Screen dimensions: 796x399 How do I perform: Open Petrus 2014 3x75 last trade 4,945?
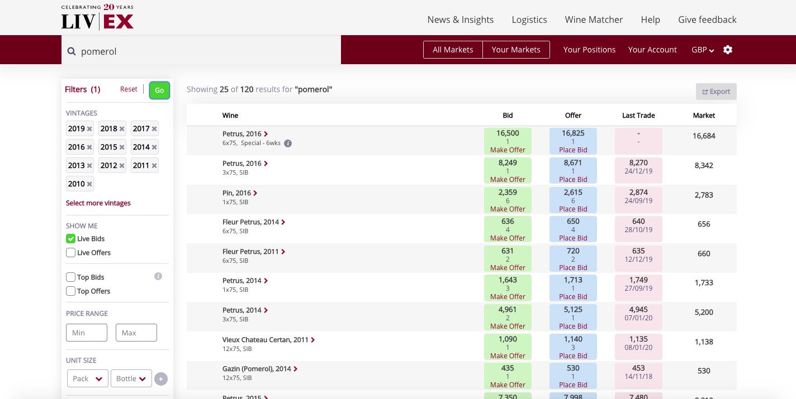point(638,310)
